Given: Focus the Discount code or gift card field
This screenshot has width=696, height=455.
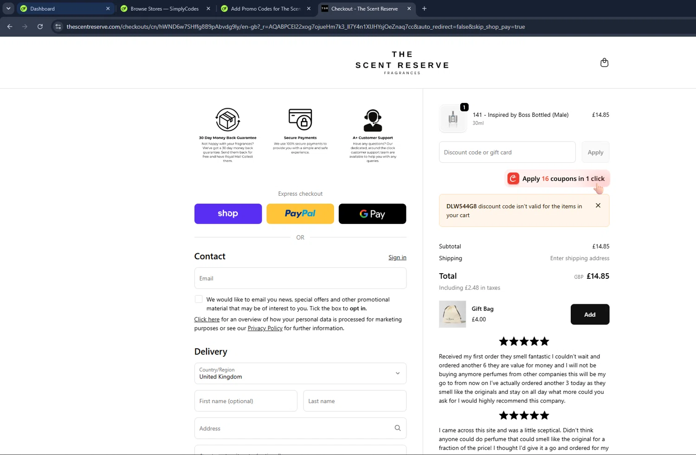Looking at the screenshot, I should tap(507, 152).
